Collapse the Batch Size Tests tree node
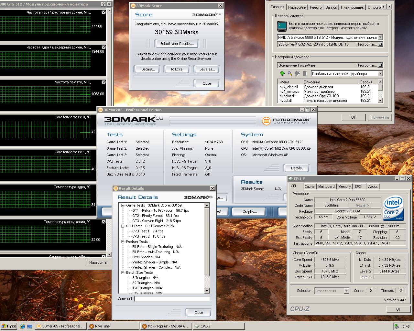Screen dimensions: 414x331 [x=123, y=272]
